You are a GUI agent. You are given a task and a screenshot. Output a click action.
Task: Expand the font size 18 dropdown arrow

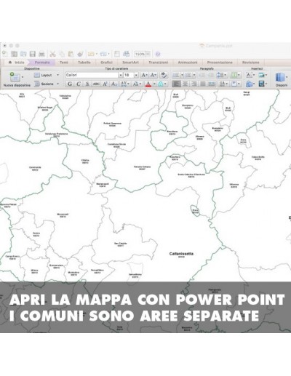pos(136,75)
